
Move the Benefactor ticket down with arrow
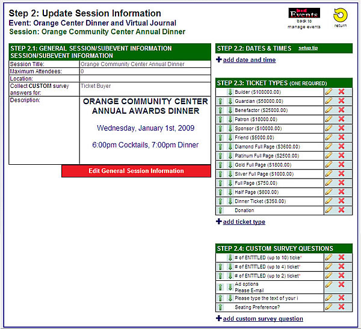pos(229,111)
